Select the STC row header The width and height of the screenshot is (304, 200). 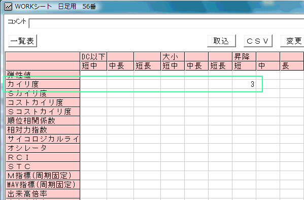[x=43, y=166]
